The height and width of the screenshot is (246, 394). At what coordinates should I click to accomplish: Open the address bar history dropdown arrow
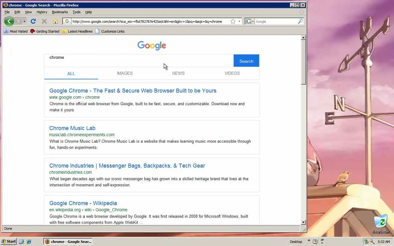point(239,22)
